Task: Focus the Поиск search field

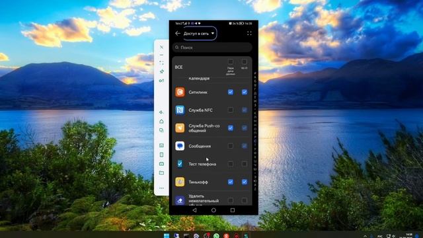Action: click(x=212, y=48)
